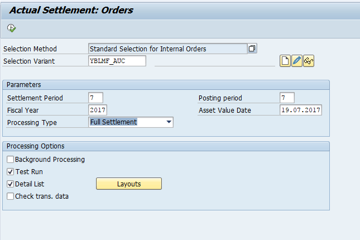The image size is (360, 240).
Task: Change selection variant with pencil icon
Action: point(297,61)
